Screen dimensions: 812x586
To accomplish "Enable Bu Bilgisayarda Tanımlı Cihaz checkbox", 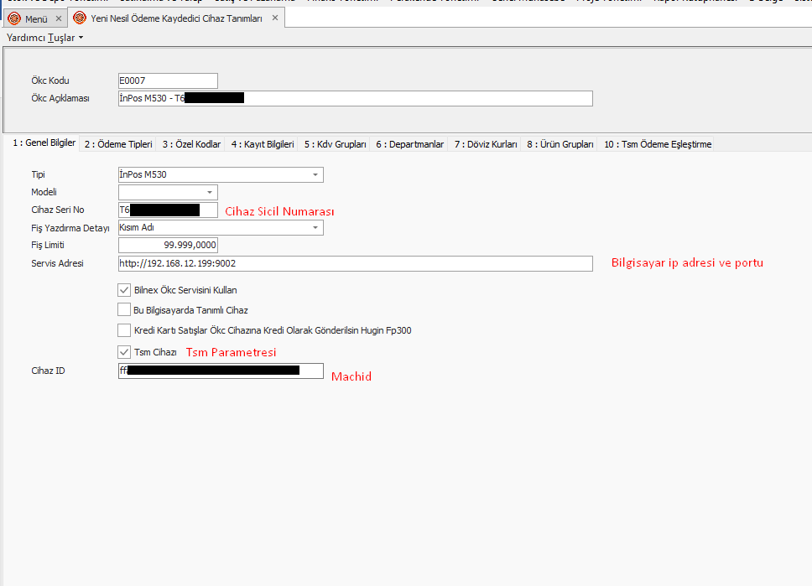I will pyautogui.click(x=125, y=310).
